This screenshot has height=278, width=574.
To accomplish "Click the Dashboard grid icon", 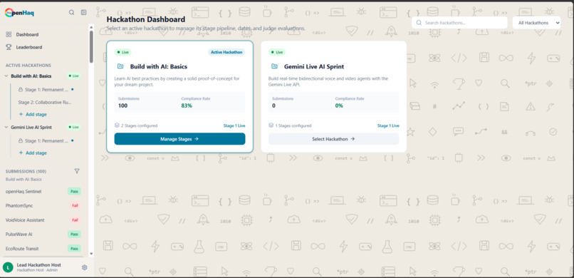I will (9, 34).
